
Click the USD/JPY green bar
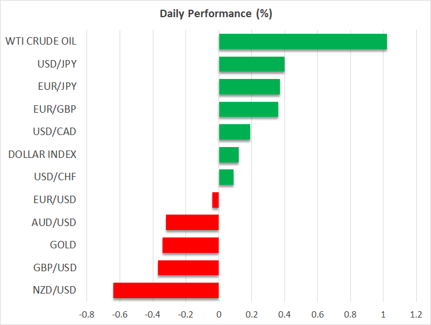(x=252, y=64)
